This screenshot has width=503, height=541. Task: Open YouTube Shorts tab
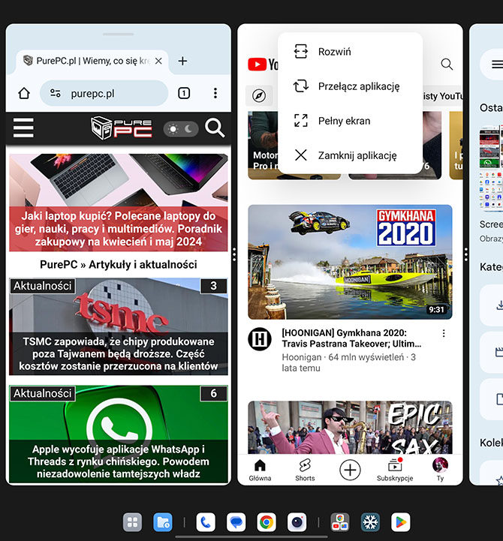(x=305, y=470)
